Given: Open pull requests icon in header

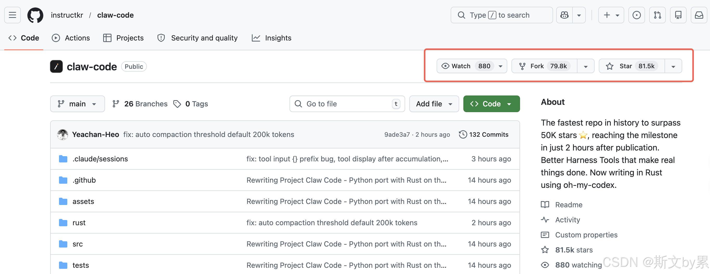Looking at the screenshot, I should [x=657, y=15].
